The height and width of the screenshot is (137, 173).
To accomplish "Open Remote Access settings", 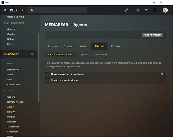I will point(15,102).
